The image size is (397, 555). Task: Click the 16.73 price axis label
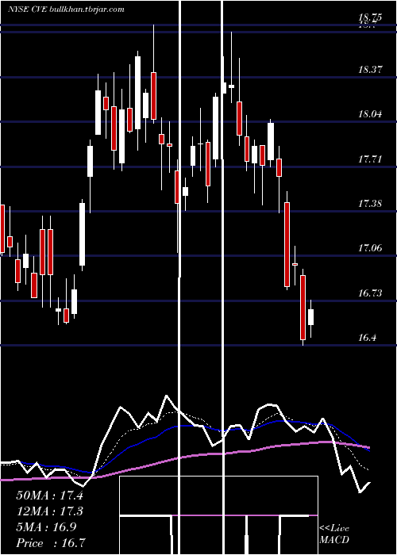(370, 293)
